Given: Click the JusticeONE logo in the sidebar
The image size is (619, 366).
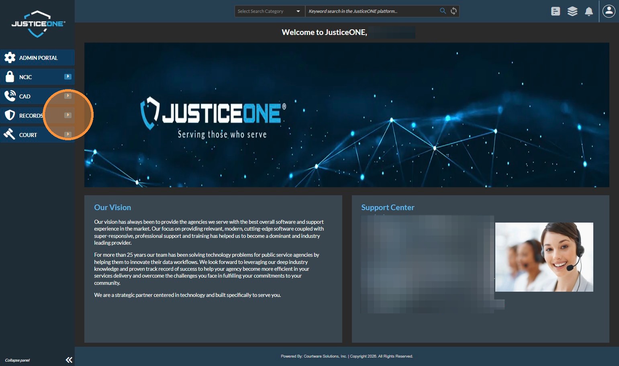Looking at the screenshot, I should coord(38,24).
